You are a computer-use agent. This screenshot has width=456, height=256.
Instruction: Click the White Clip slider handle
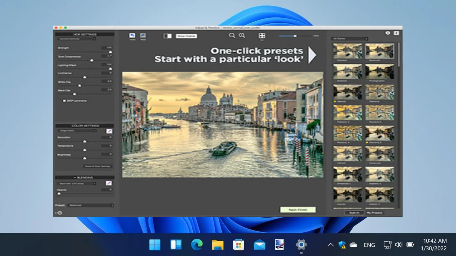tap(79, 86)
